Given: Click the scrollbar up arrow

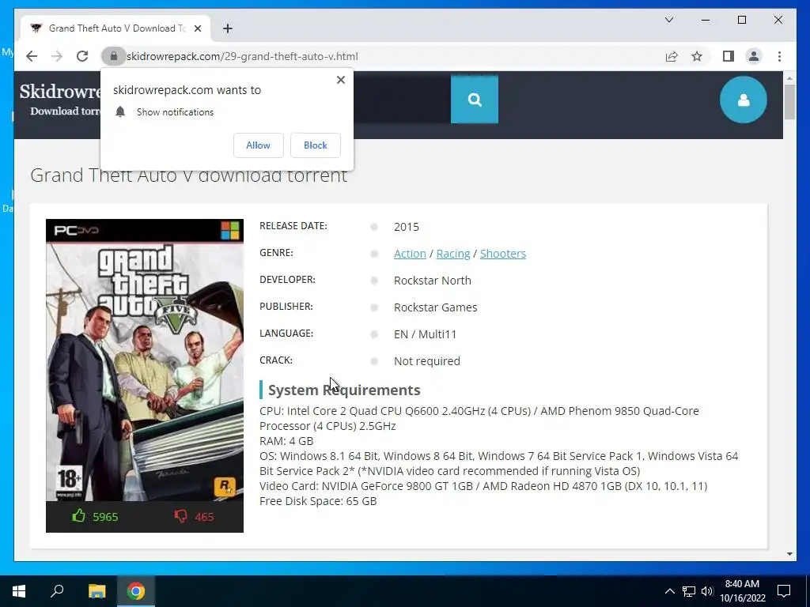Looking at the screenshot, I should [789, 78].
